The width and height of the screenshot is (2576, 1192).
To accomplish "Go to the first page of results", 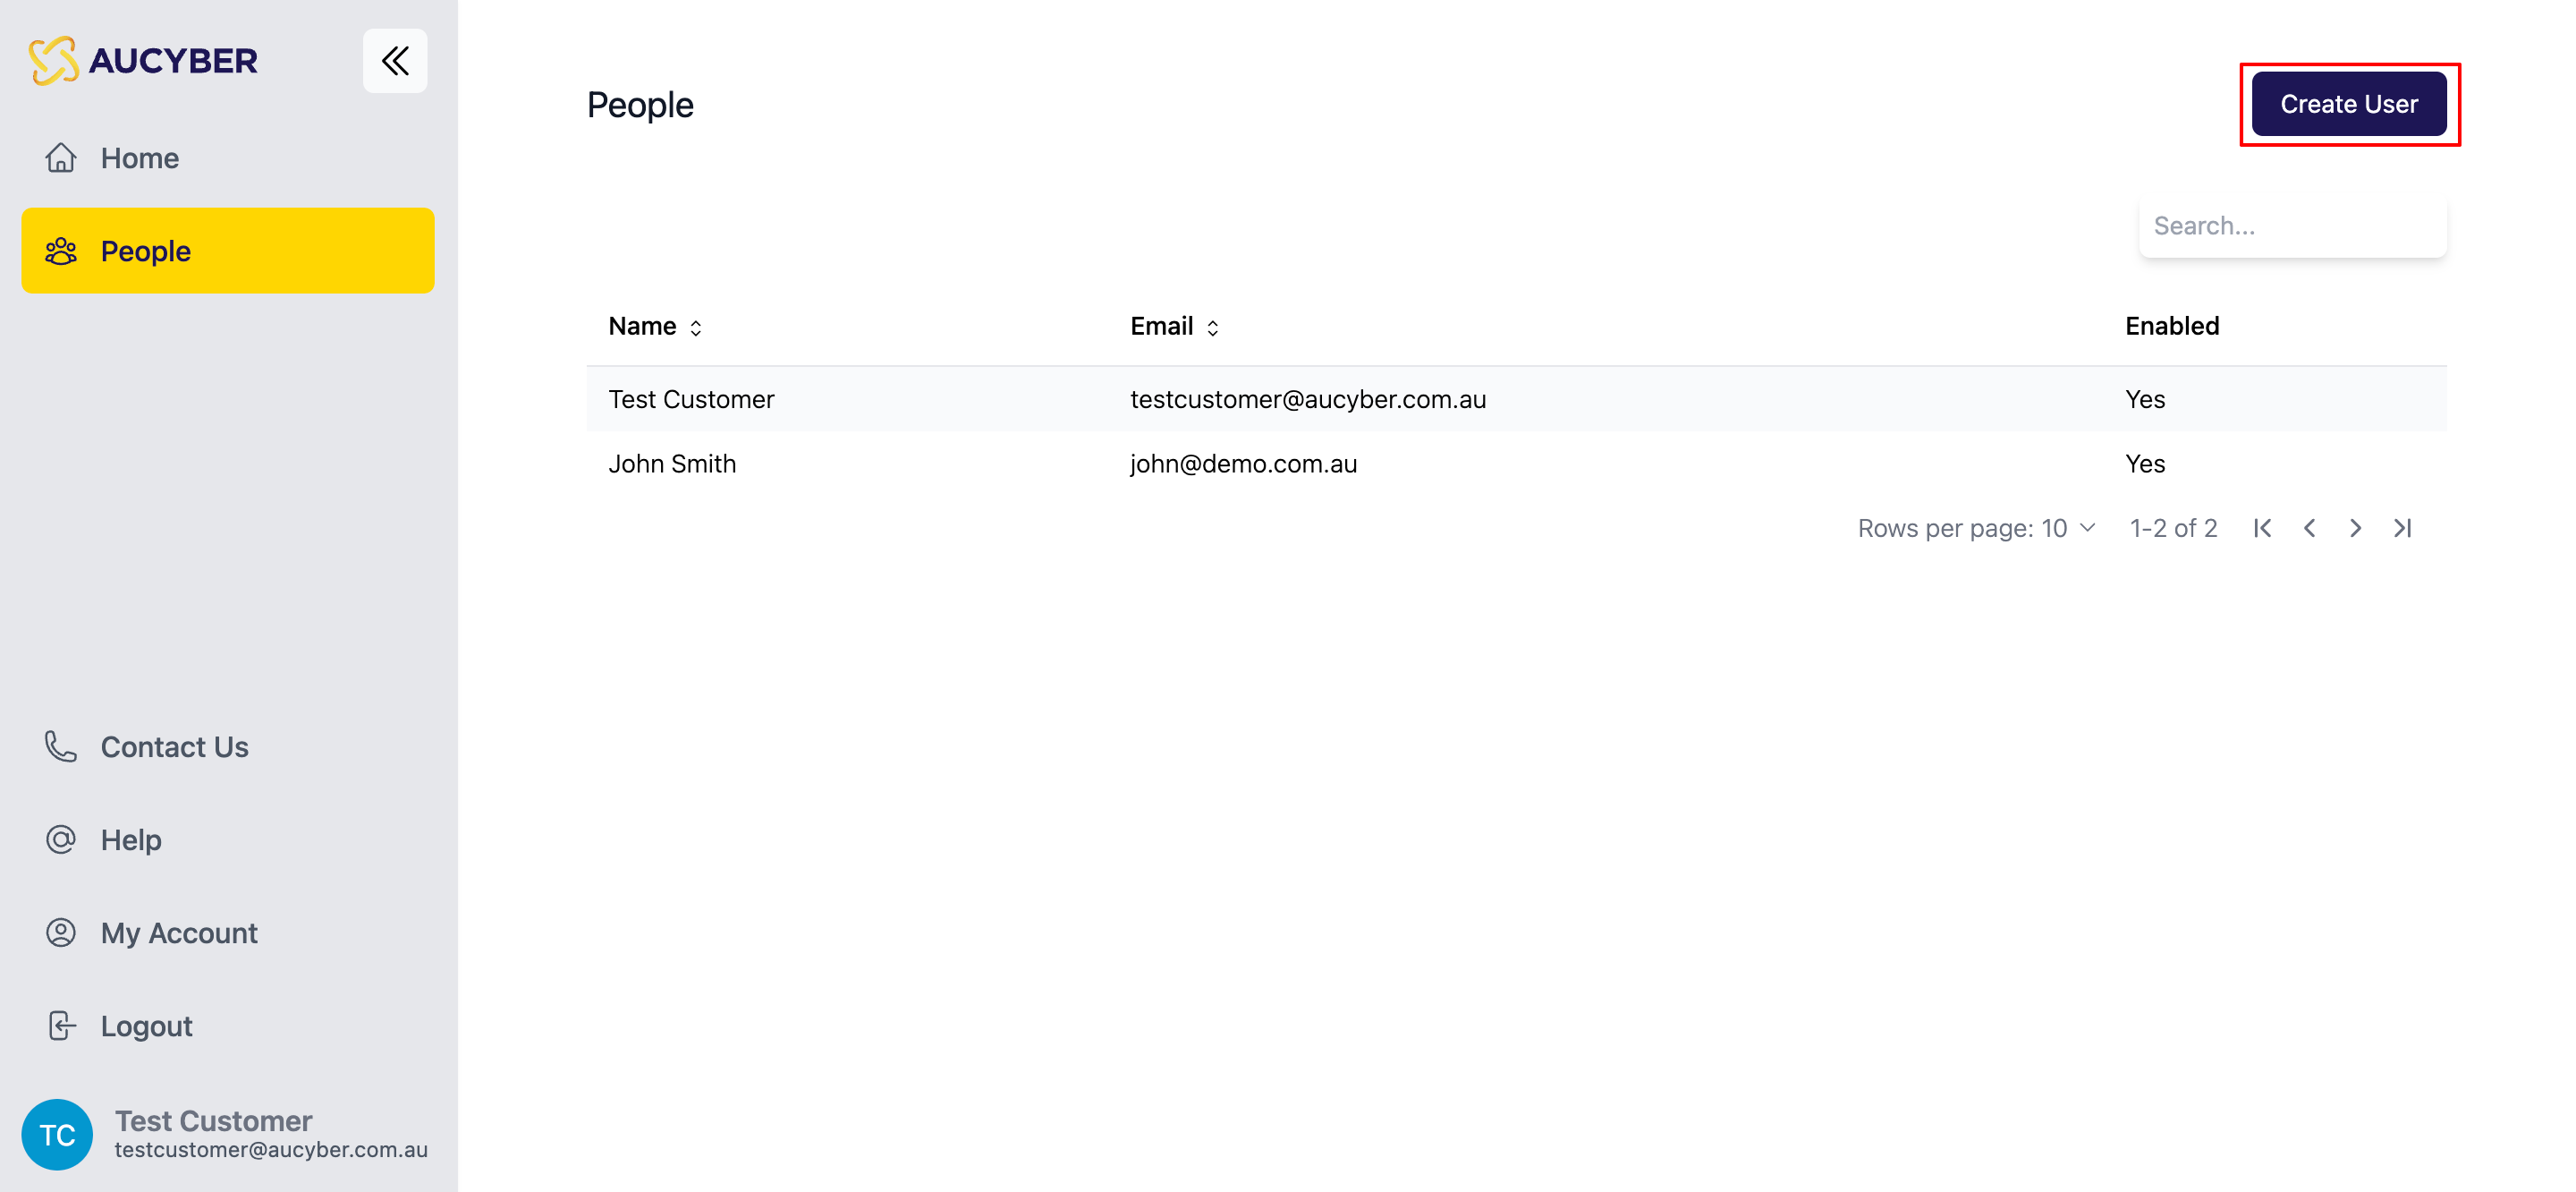I will tap(2262, 529).
